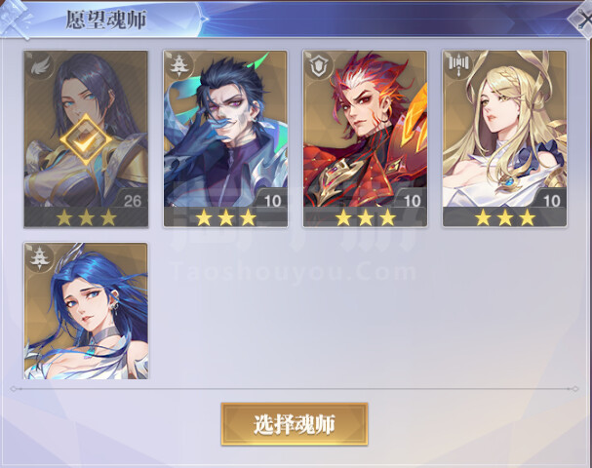Click the shield class icon on red-haired card
Screen dimensions: 592x468
click(318, 66)
